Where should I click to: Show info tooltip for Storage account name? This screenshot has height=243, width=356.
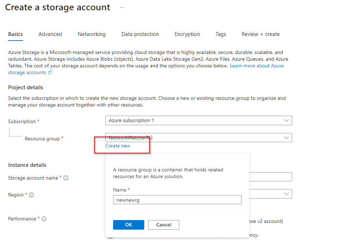point(66,178)
